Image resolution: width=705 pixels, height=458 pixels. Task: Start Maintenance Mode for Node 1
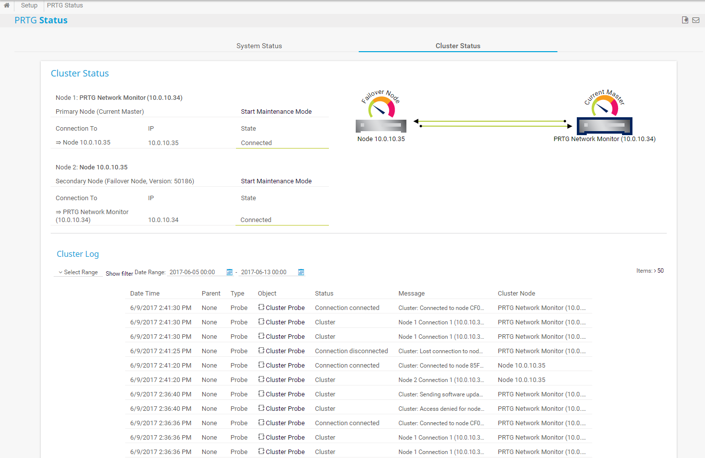[x=276, y=112]
